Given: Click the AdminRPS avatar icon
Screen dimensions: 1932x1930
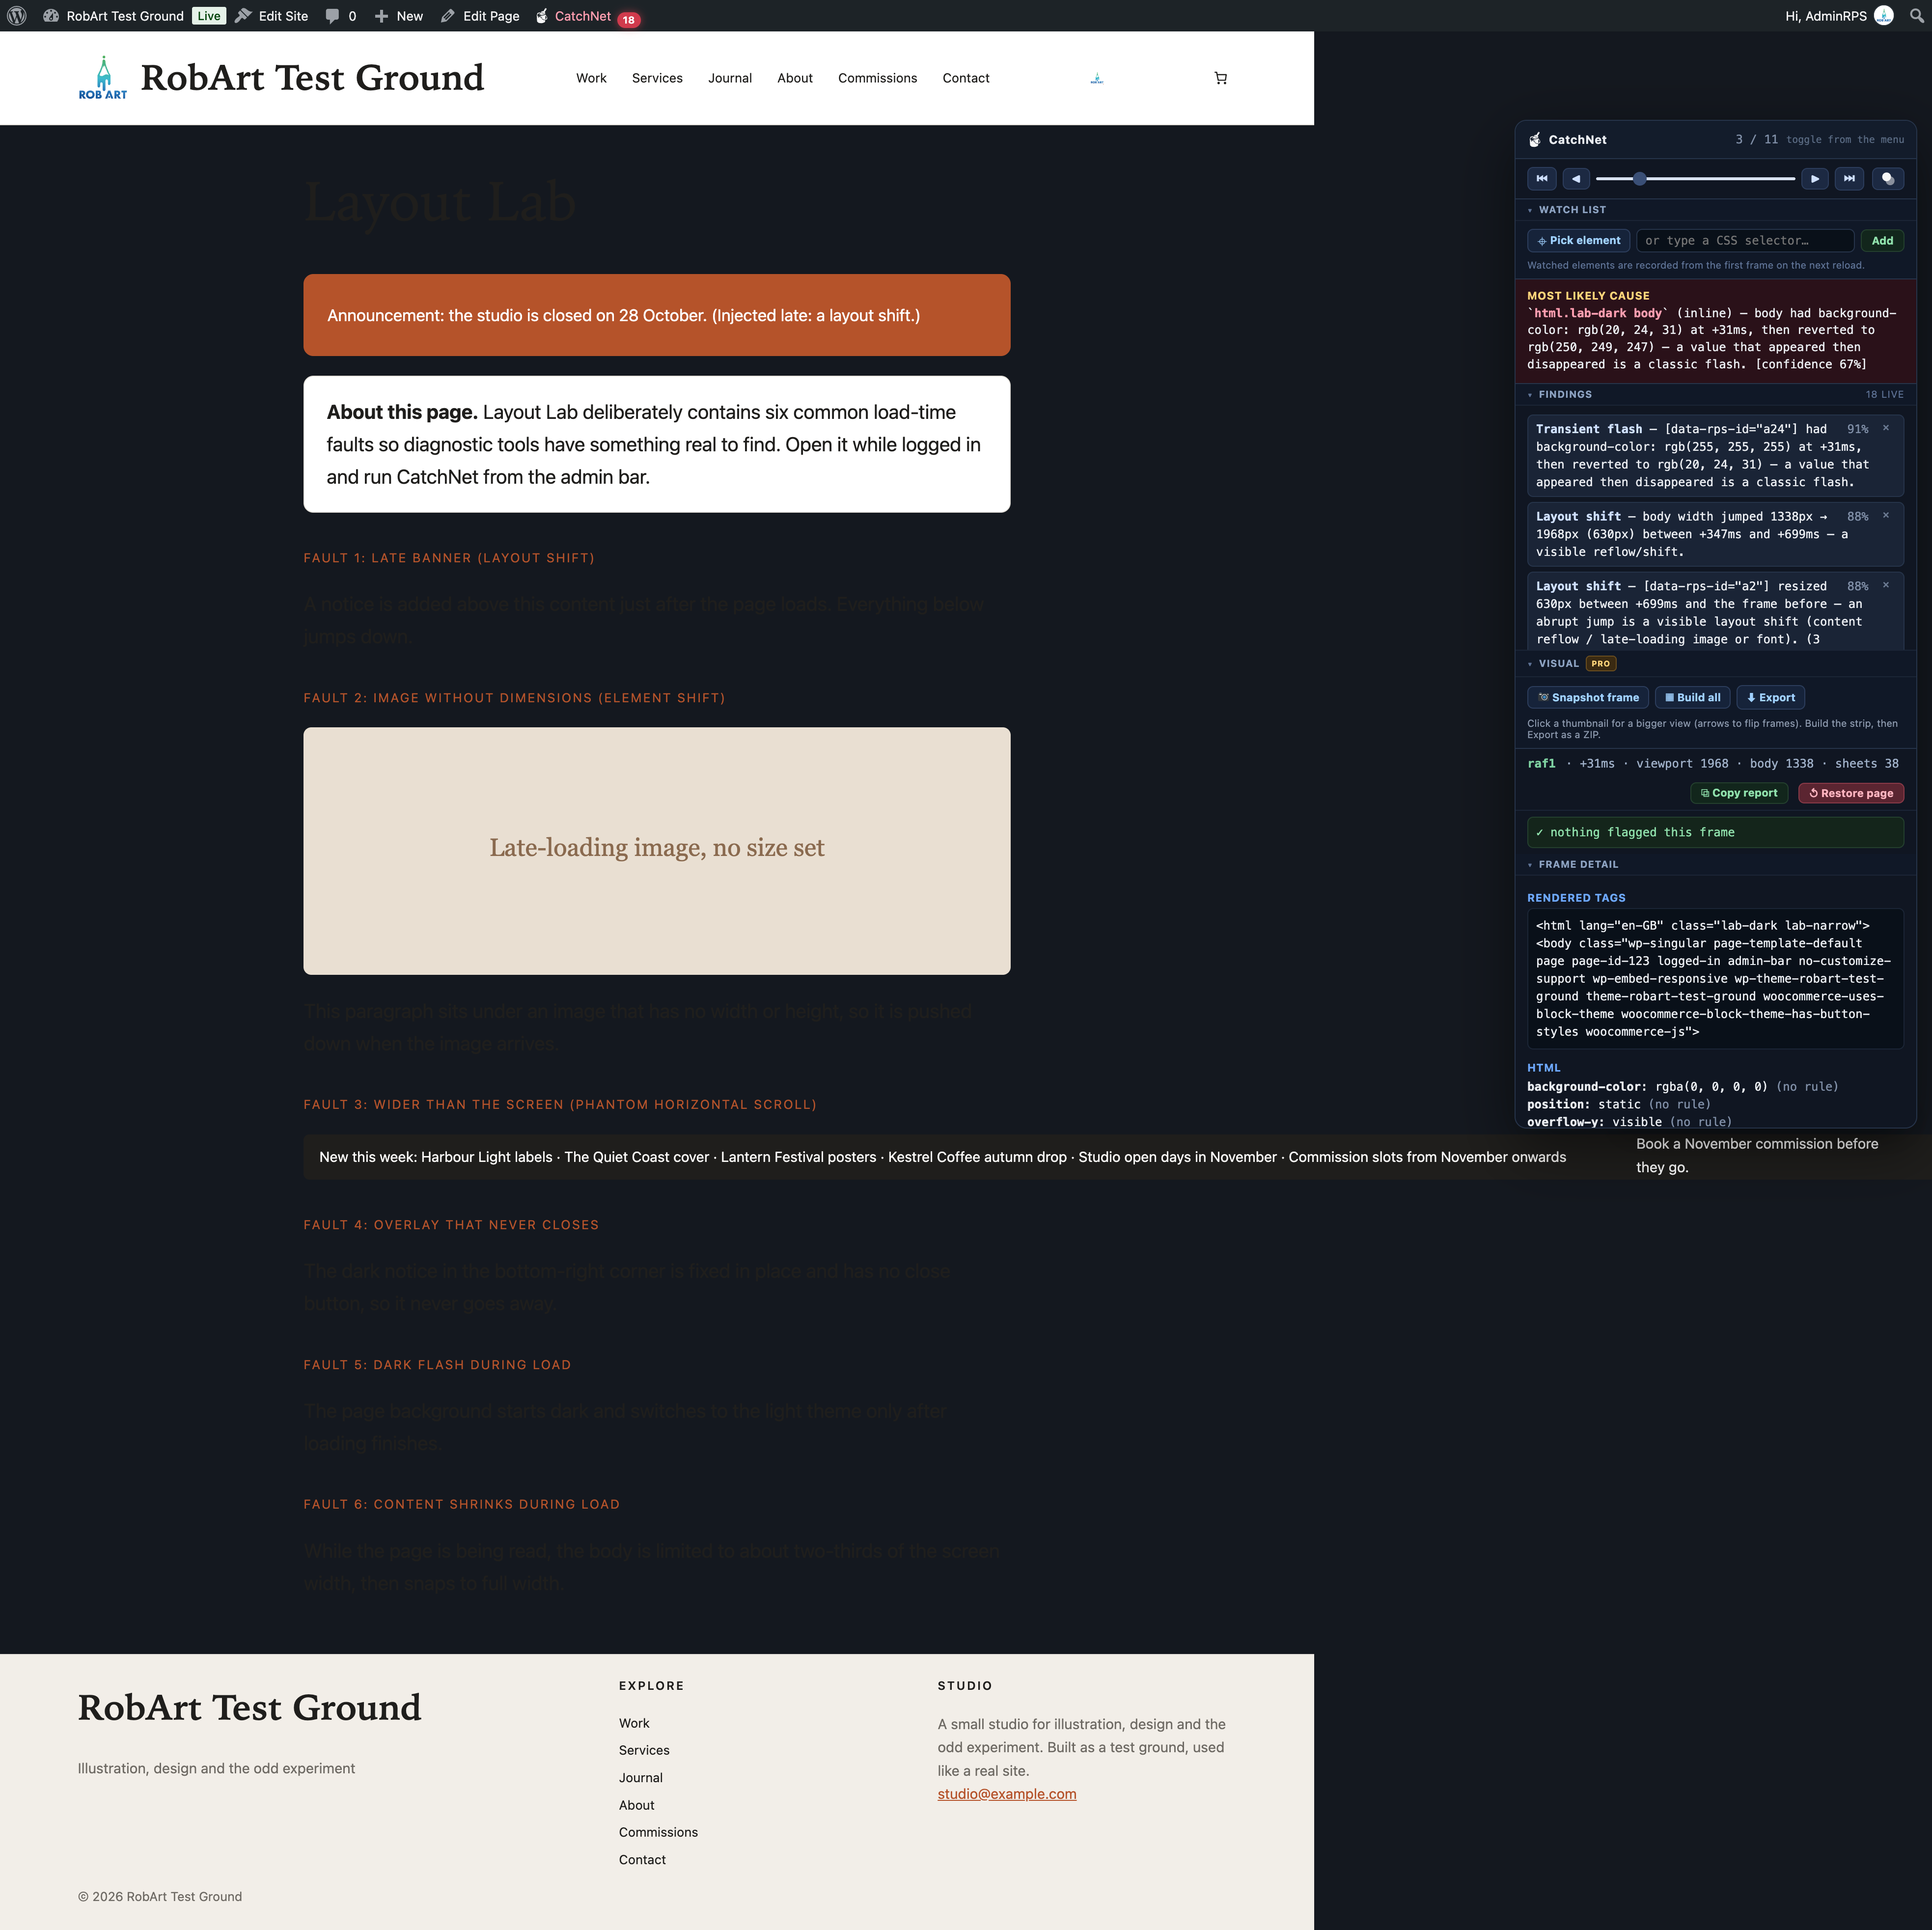Looking at the screenshot, I should click(1883, 16).
